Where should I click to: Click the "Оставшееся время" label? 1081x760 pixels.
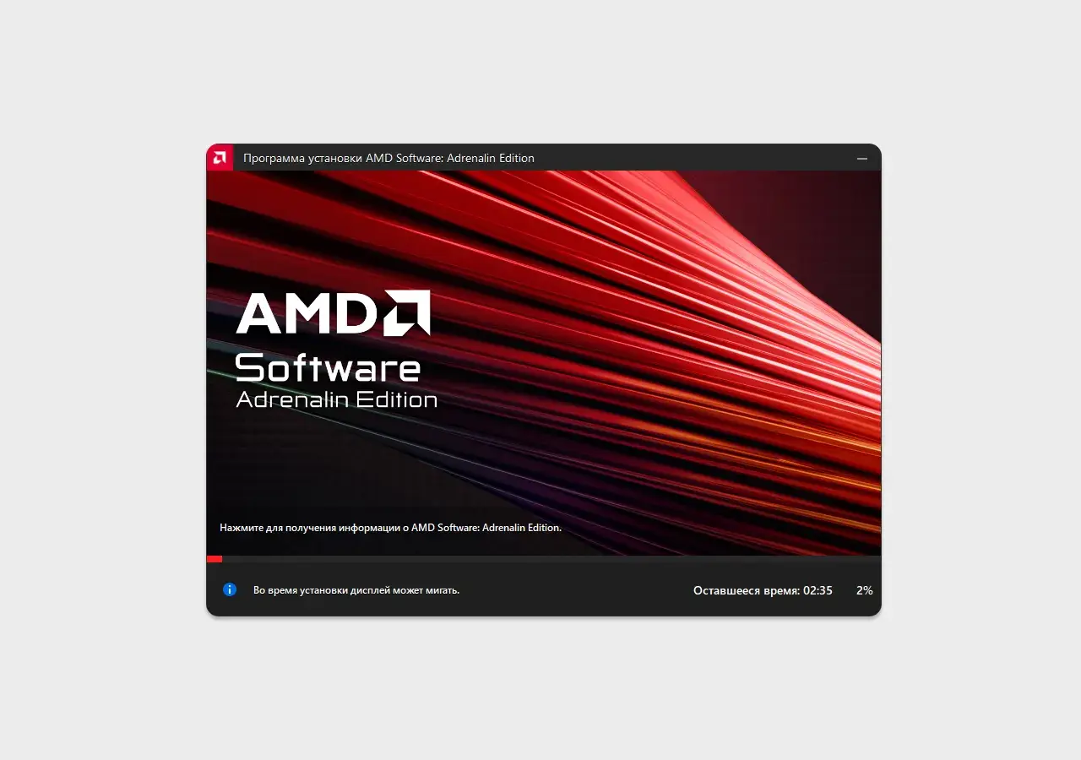tap(747, 590)
